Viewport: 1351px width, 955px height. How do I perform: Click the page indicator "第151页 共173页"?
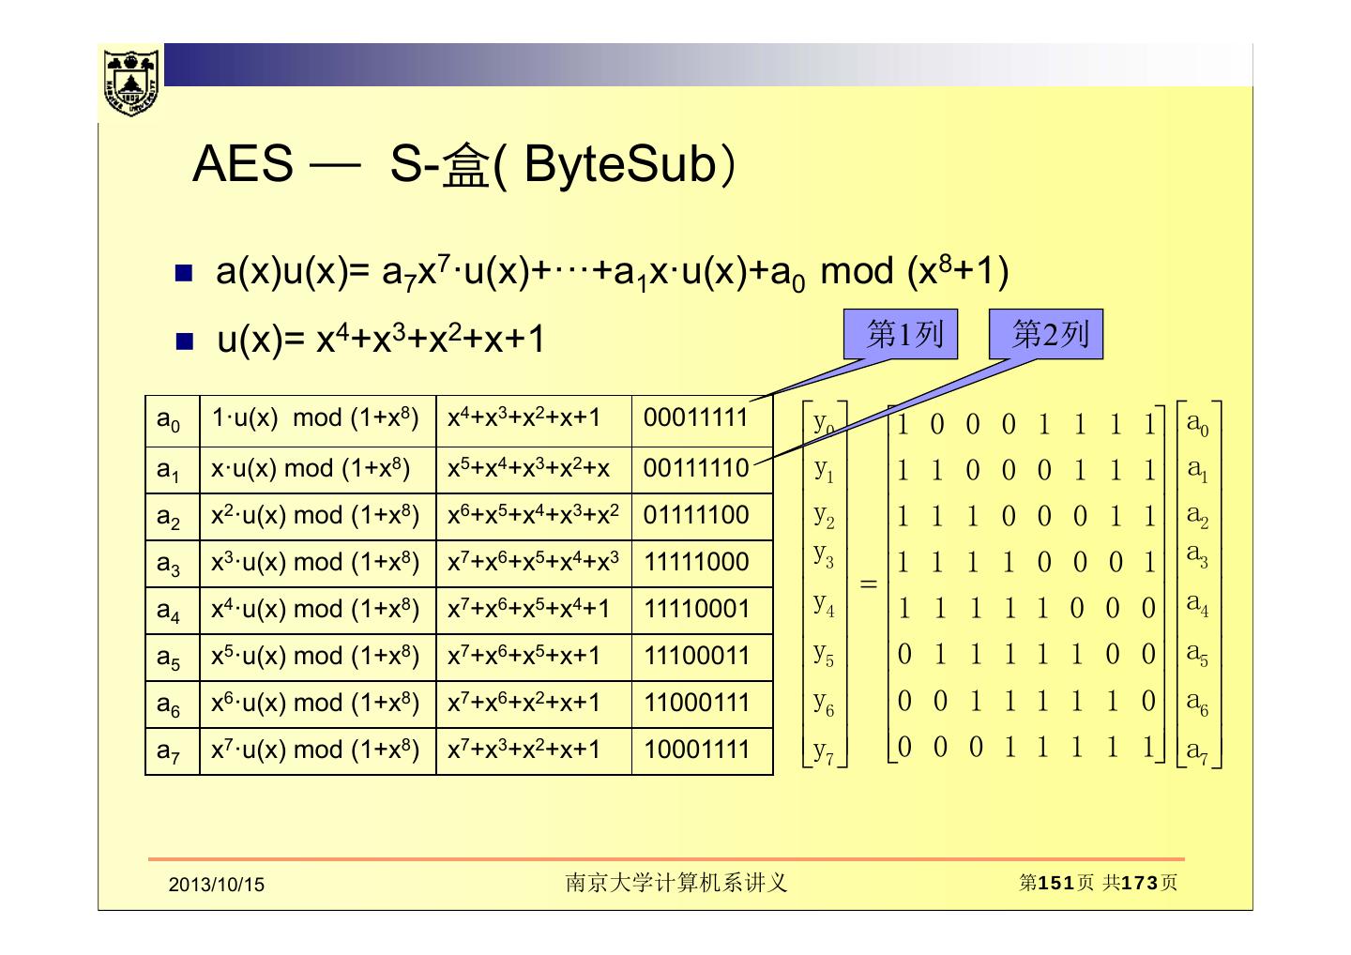pos(1099,883)
